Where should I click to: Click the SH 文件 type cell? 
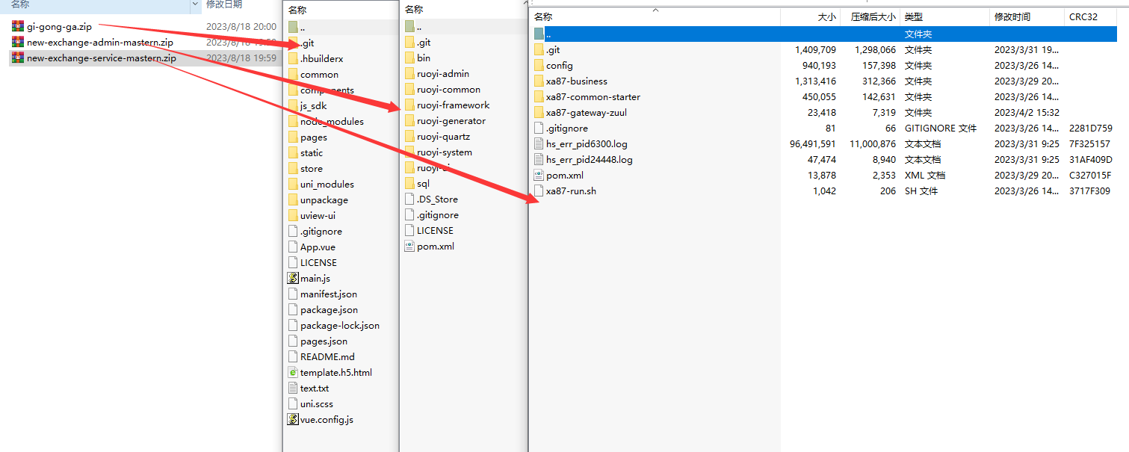point(921,191)
